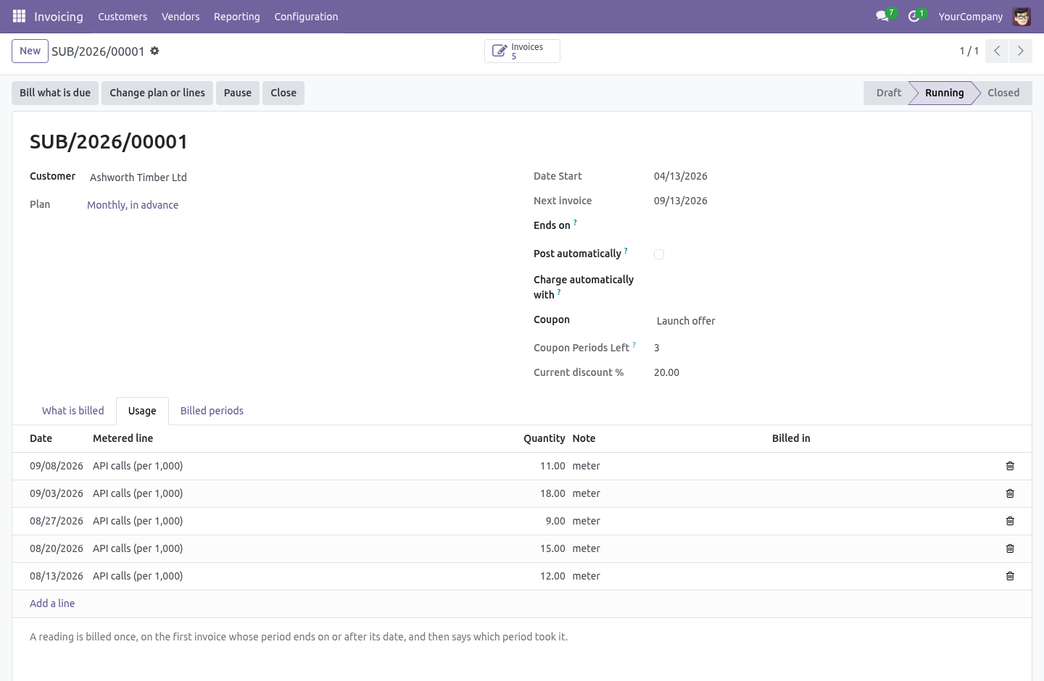Select the Usage tab
The image size is (1044, 681).
point(142,411)
